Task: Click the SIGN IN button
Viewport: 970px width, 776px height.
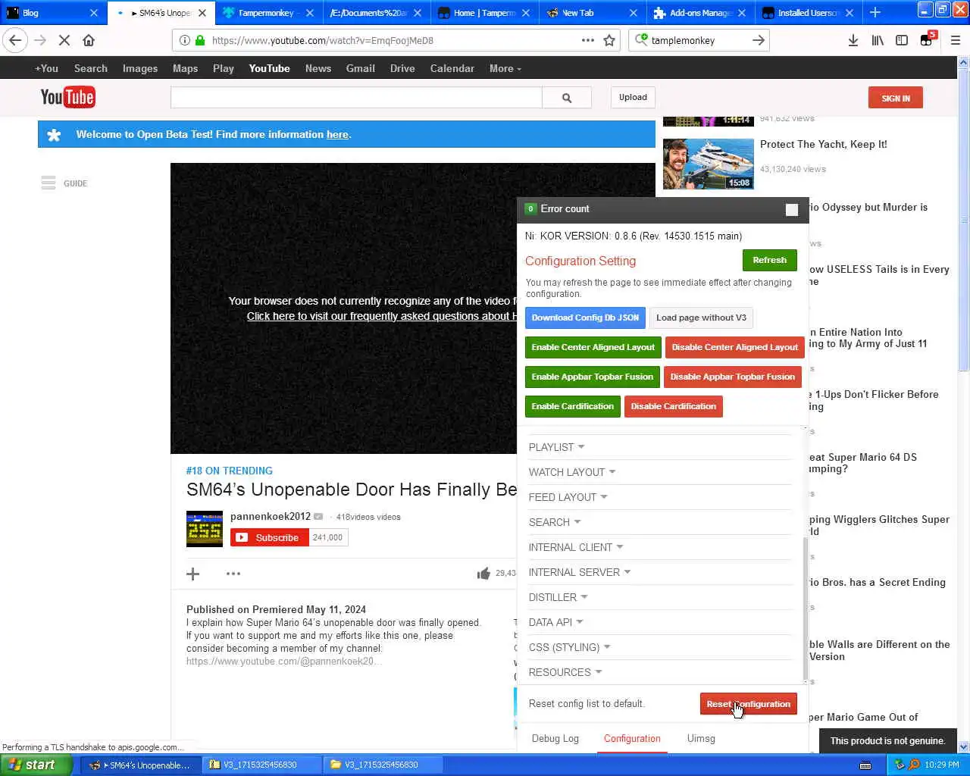Action: (896, 98)
